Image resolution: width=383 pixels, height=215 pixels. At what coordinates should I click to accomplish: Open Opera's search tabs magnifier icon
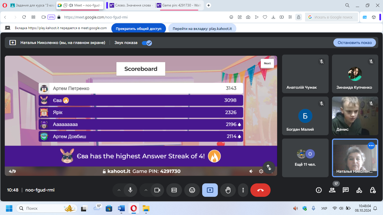point(347,5)
